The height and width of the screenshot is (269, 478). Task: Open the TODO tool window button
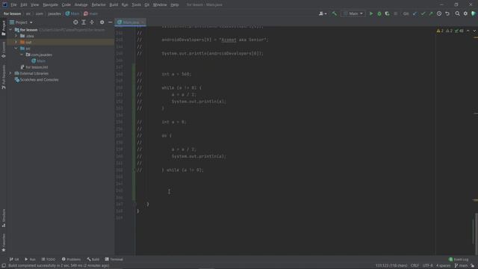pyautogui.click(x=49, y=259)
